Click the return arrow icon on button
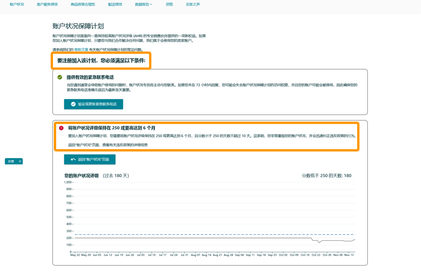 click(73, 159)
